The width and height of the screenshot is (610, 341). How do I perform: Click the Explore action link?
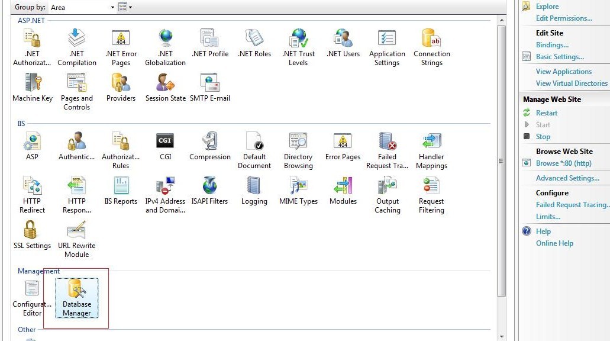tap(547, 7)
